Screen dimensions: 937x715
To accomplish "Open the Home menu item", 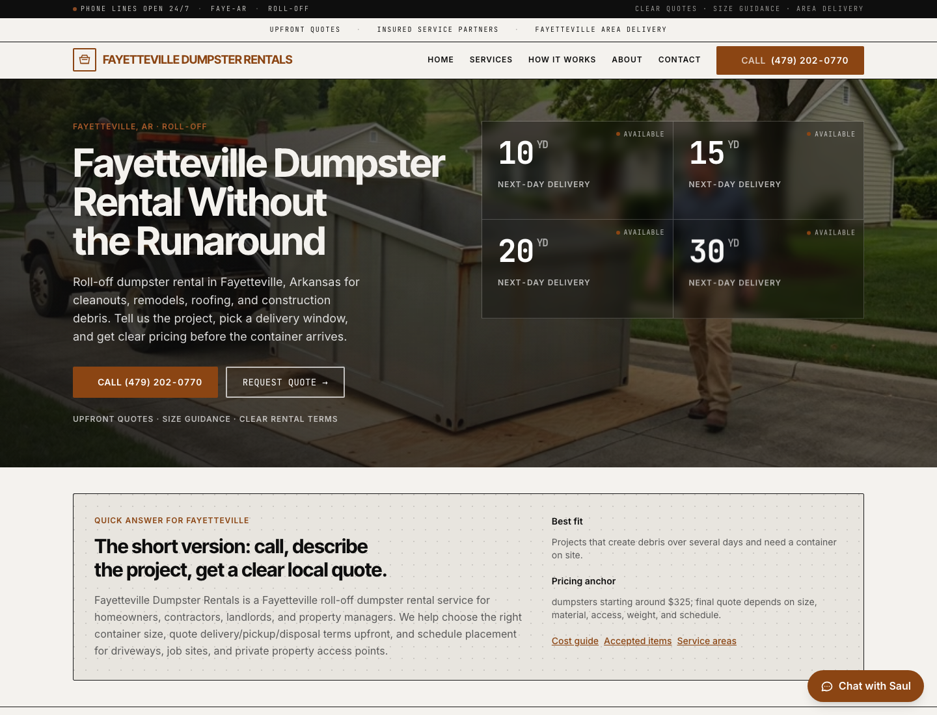I will 441,60.
